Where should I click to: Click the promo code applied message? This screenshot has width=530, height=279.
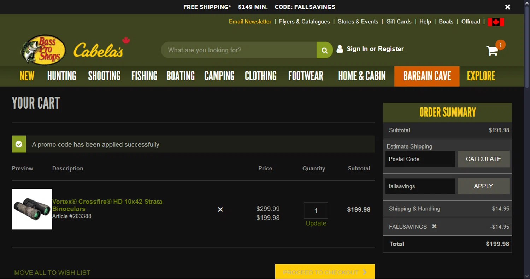[95, 144]
